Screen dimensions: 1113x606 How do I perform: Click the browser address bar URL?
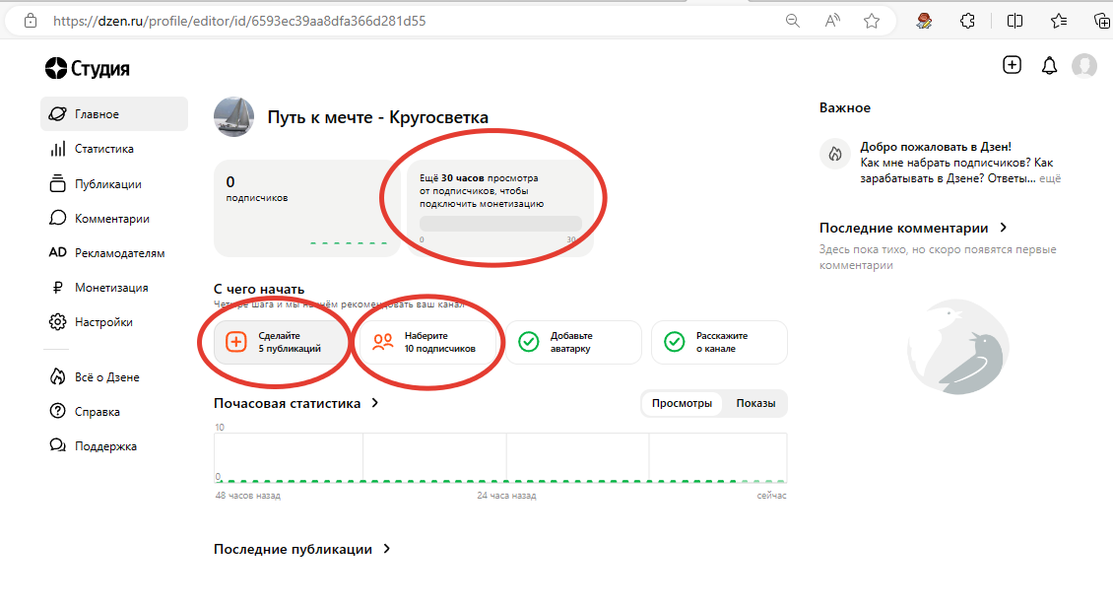239,21
